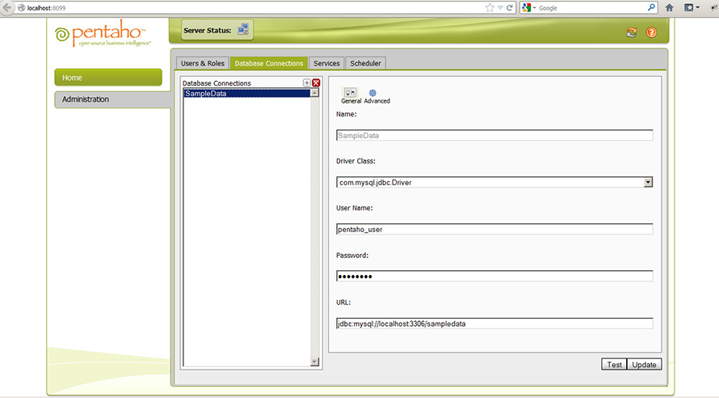The height and width of the screenshot is (398, 719).
Task: Click the Home navigation button
Action: (x=108, y=78)
